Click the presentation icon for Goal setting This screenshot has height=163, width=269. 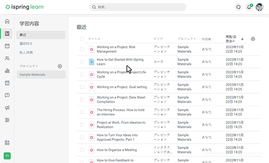[x=91, y=87]
